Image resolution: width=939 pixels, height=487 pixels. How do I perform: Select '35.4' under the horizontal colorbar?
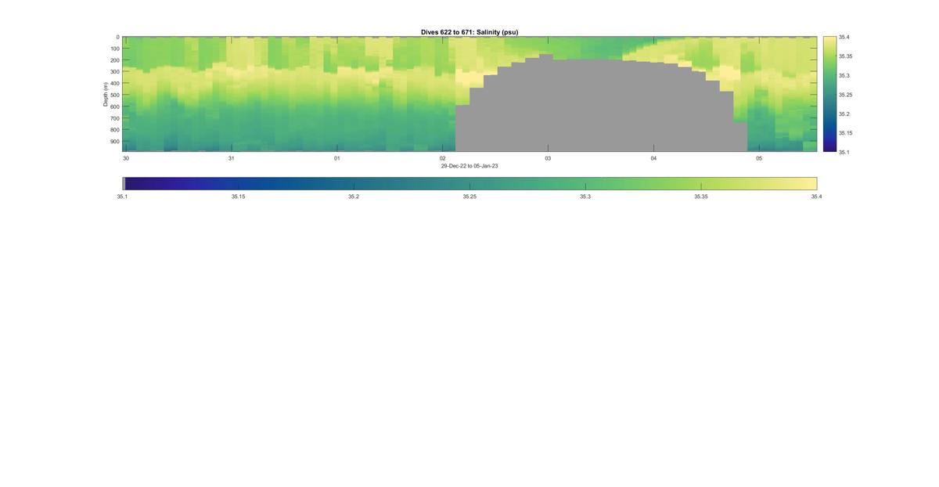(x=817, y=197)
